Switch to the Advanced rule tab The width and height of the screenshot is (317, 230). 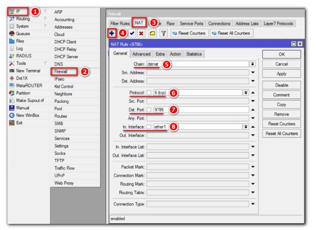click(141, 54)
